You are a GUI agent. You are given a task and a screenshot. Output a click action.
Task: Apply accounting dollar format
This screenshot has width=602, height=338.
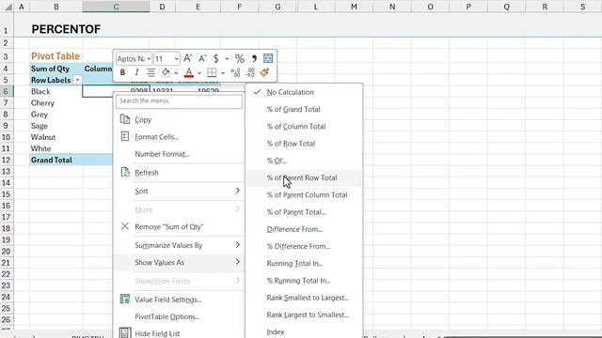[216, 58]
